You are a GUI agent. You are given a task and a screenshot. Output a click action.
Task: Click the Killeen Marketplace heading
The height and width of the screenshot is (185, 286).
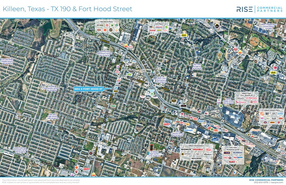(x=196, y=146)
